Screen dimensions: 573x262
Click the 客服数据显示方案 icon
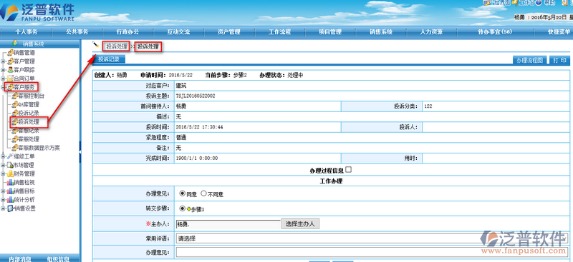(14, 148)
